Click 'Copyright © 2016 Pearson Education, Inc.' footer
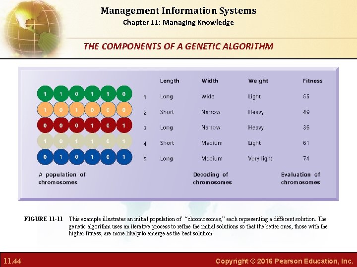Viewport: 357px width, 267px height. pyautogui.click(x=284, y=261)
